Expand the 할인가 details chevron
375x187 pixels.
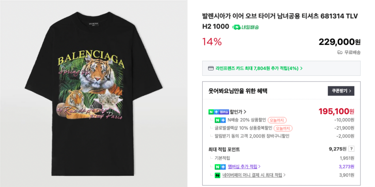click(x=245, y=112)
